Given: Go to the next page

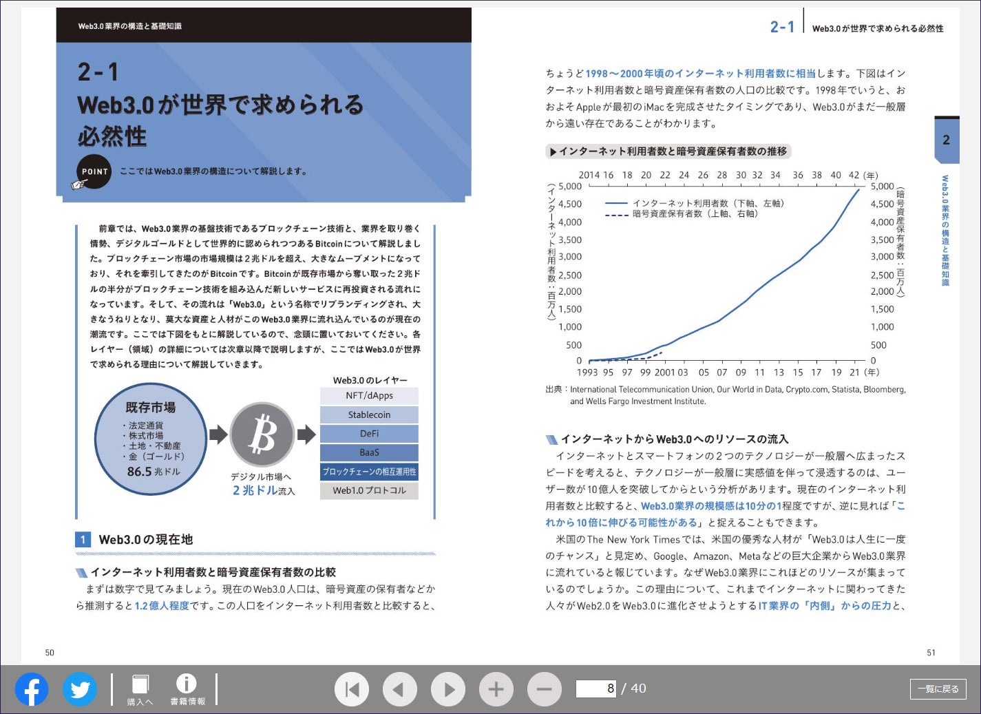Looking at the screenshot, I should point(448,689).
